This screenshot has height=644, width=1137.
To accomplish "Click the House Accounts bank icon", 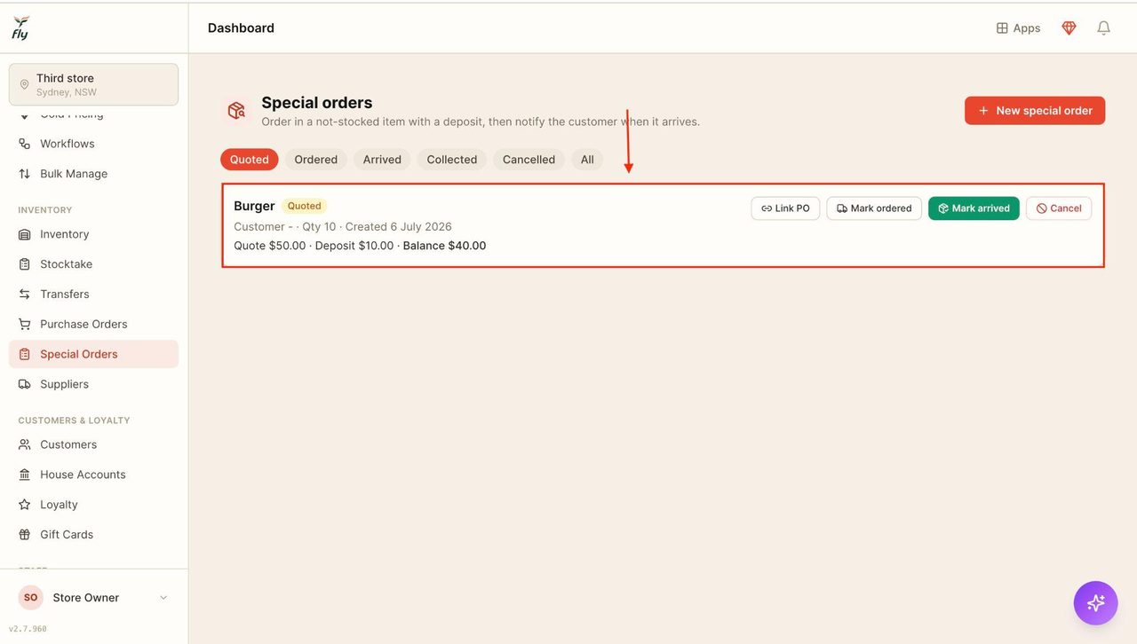I will click(x=24, y=475).
